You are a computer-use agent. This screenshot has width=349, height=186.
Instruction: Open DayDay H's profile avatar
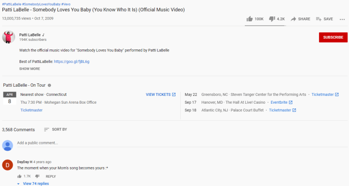click(8, 165)
